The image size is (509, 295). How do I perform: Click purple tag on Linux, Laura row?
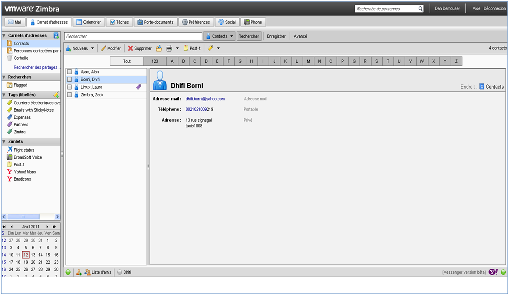click(x=139, y=87)
